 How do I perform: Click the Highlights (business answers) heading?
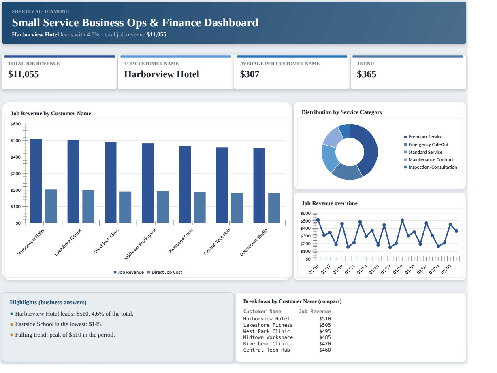tap(48, 302)
